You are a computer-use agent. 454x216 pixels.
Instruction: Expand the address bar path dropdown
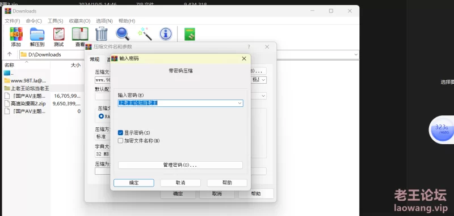(x=356, y=54)
